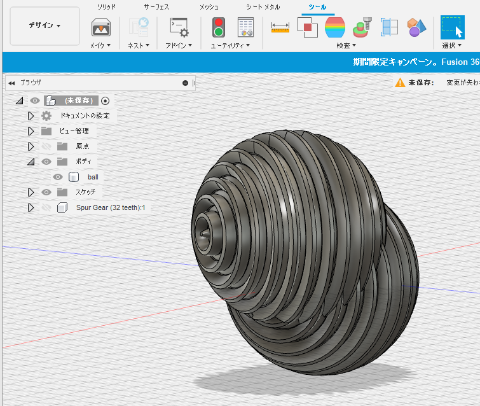The width and height of the screenshot is (480, 406).
Task: Activate the Select tool icon
Action: point(452,27)
